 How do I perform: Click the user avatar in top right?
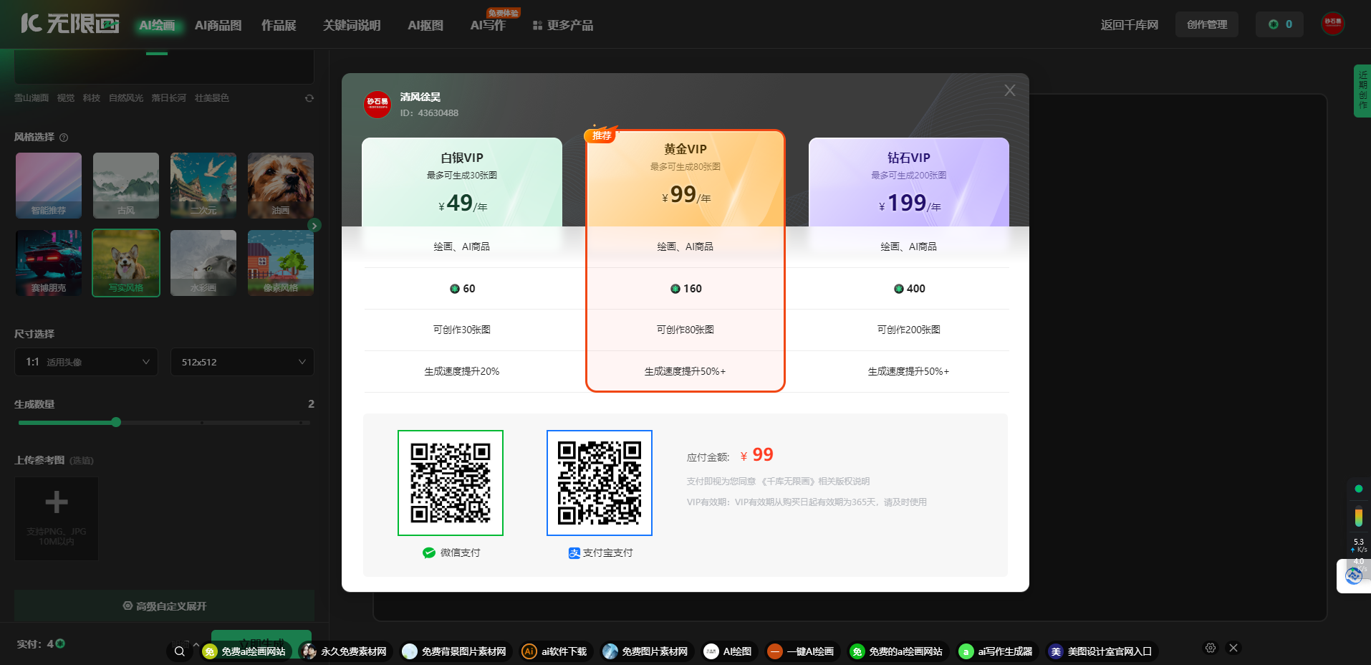click(x=1332, y=23)
